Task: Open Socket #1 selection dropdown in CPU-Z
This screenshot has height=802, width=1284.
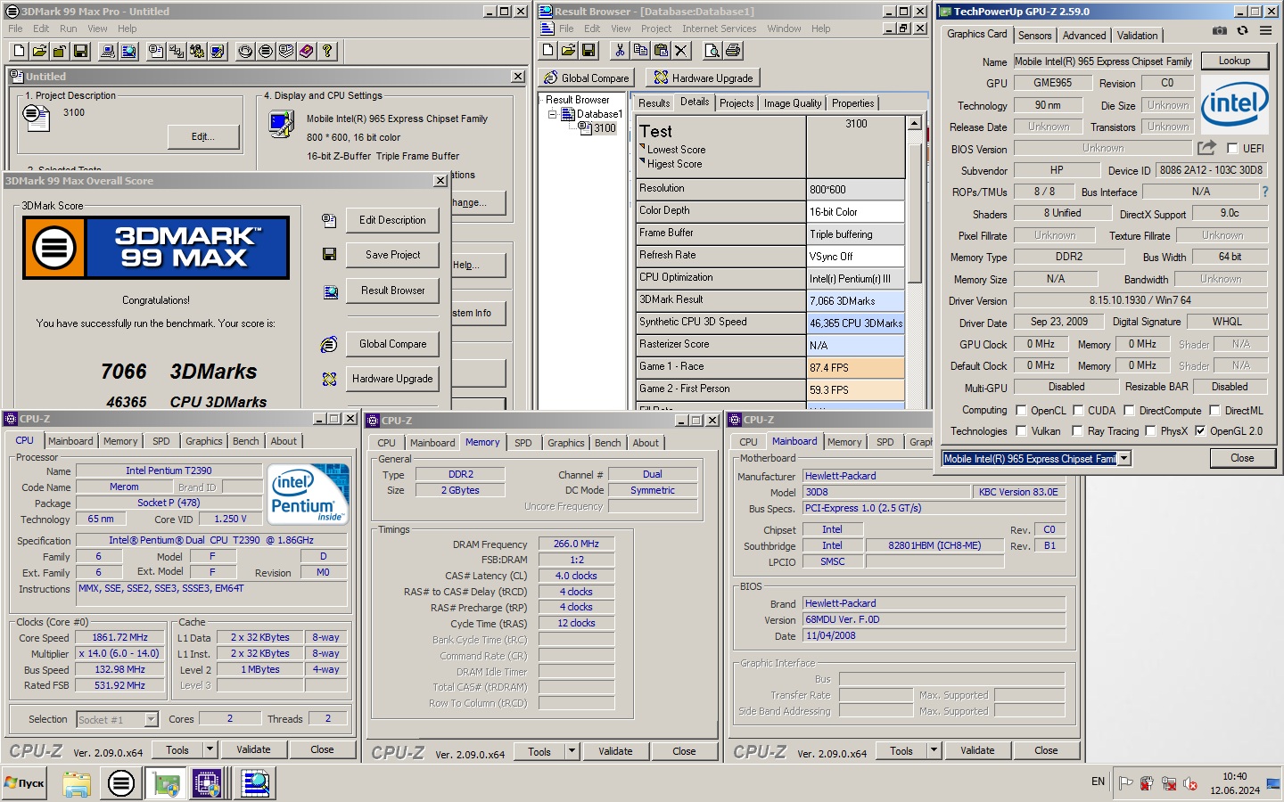Action: click(151, 719)
